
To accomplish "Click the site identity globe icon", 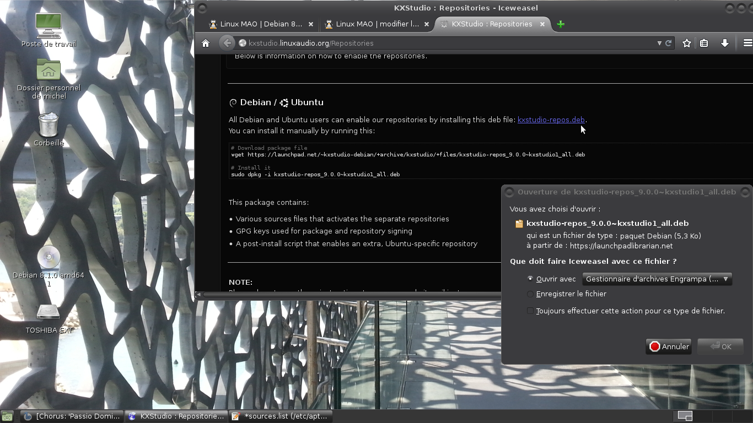I will (x=242, y=43).
